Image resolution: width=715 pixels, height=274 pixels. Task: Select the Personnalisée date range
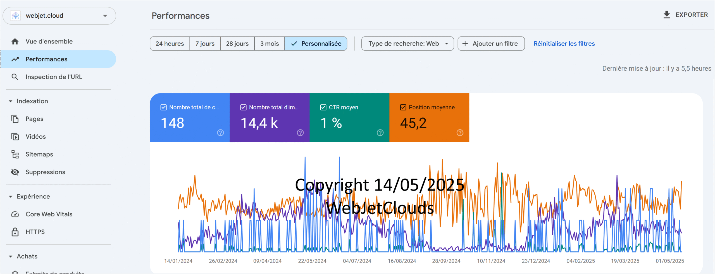click(x=316, y=44)
